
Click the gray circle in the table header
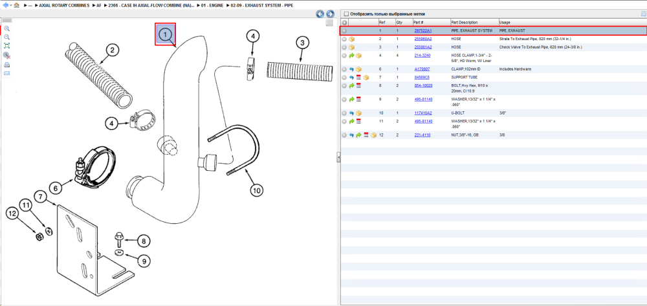345,22
